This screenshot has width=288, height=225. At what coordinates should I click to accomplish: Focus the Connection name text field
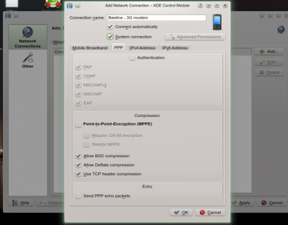pyautogui.click(x=157, y=17)
